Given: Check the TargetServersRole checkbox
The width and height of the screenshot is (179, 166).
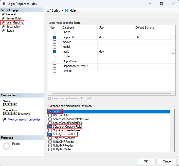Looking at the screenshot, I should (50, 138).
